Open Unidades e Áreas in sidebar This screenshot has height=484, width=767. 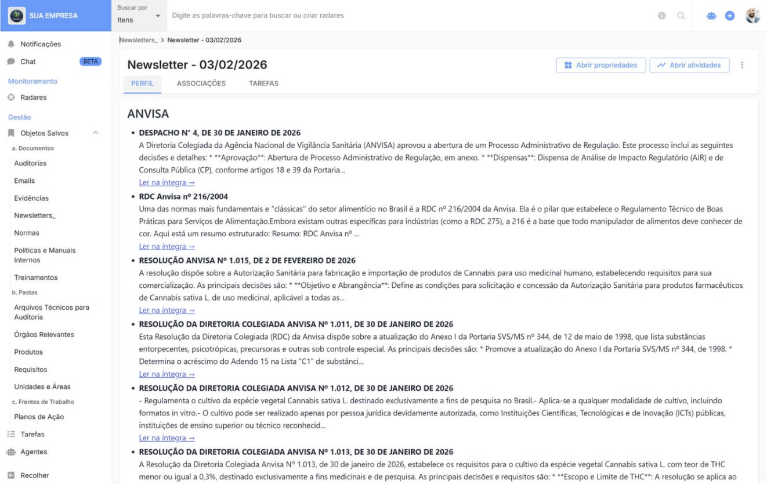[42, 387]
